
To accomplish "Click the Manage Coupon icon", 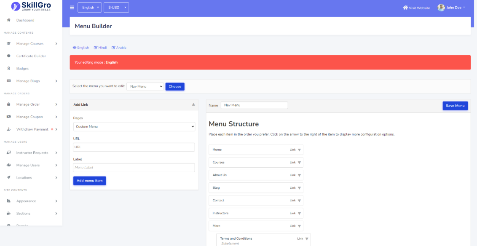I will pos(8,117).
